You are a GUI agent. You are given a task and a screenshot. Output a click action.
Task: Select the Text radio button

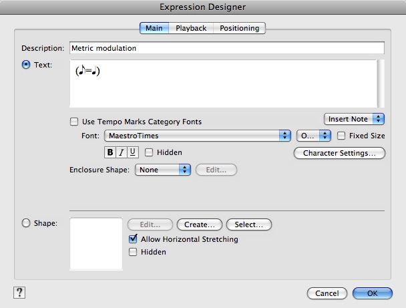(x=26, y=65)
